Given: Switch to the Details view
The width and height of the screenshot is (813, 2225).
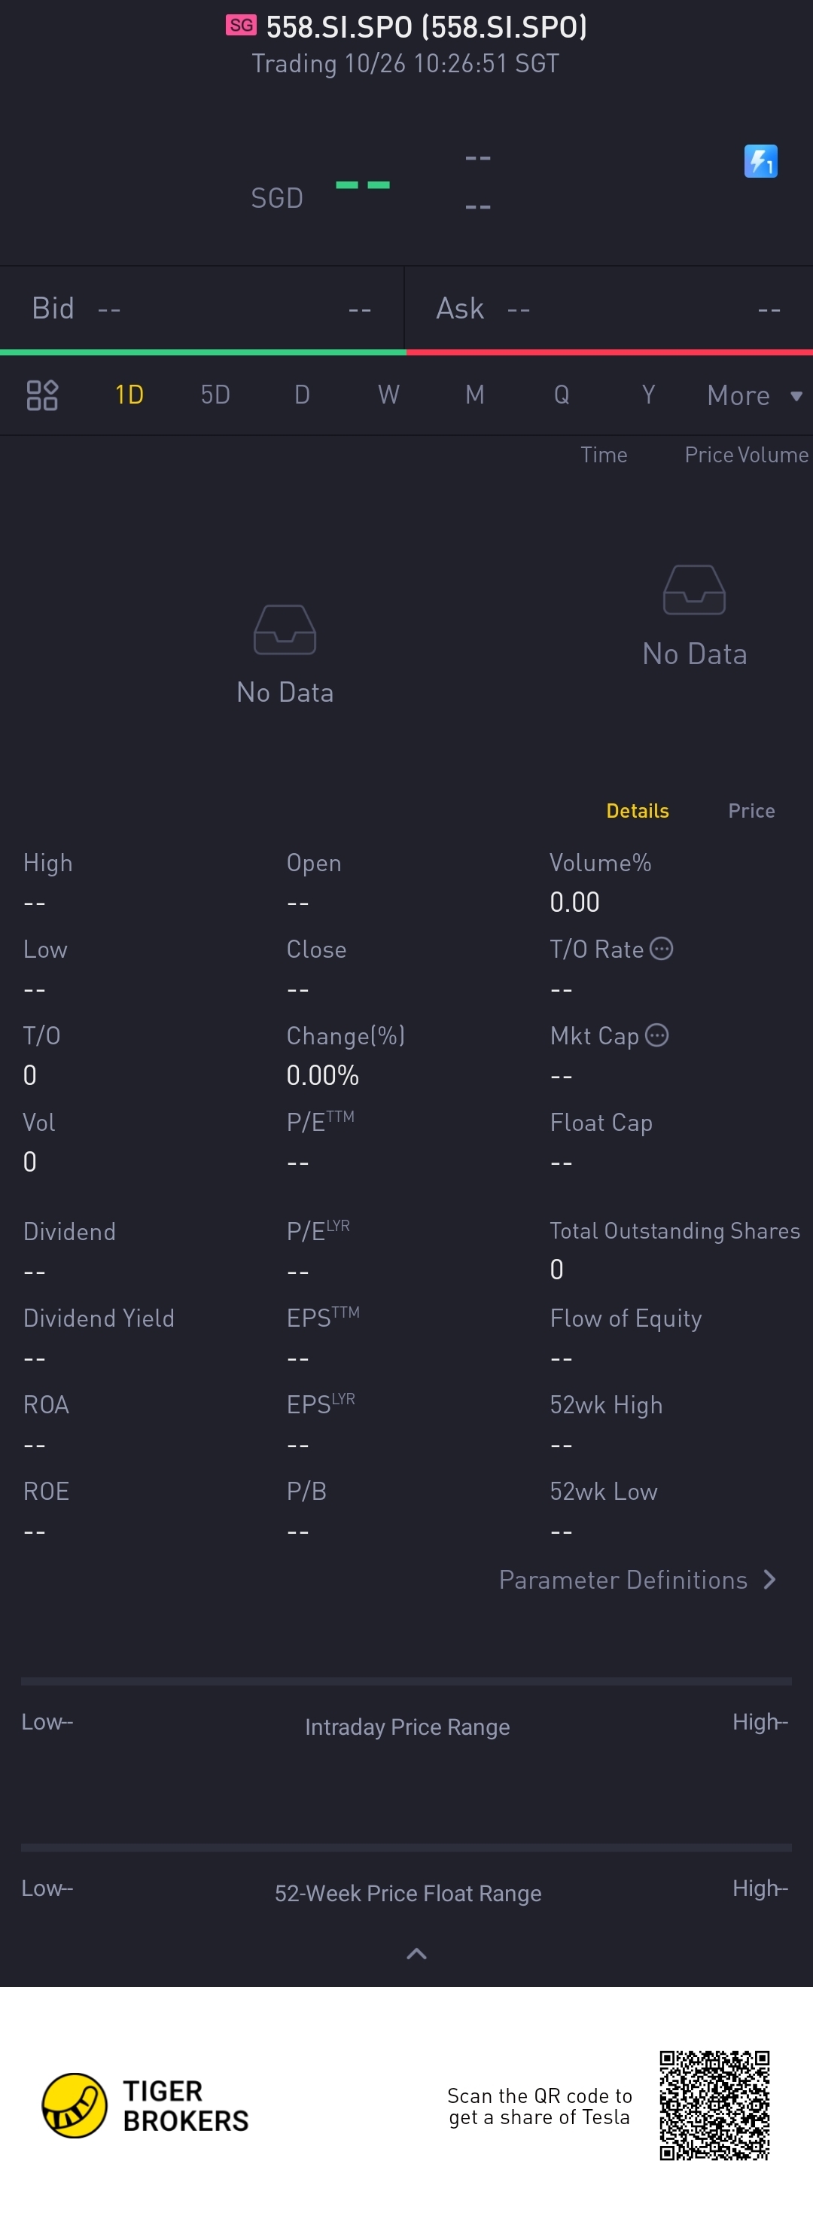Looking at the screenshot, I should [637, 810].
